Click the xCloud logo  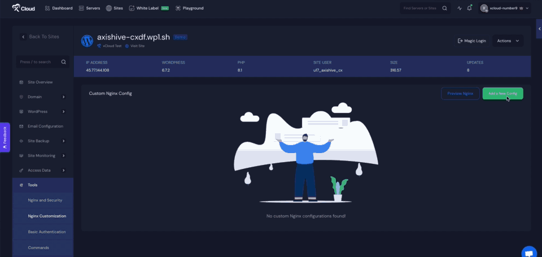[23, 8]
